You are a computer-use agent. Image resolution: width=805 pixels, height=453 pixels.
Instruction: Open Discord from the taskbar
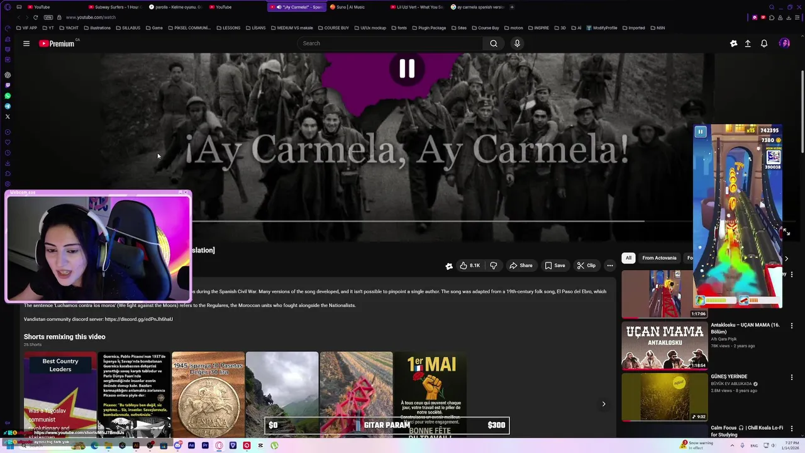coord(177,445)
